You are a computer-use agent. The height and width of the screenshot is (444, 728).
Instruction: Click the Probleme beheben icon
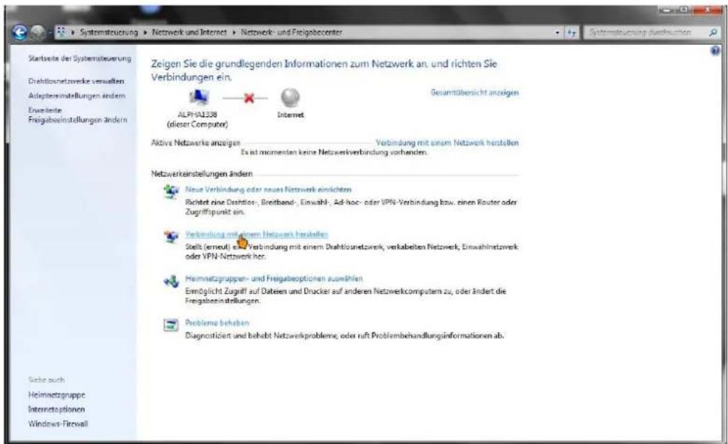(171, 324)
